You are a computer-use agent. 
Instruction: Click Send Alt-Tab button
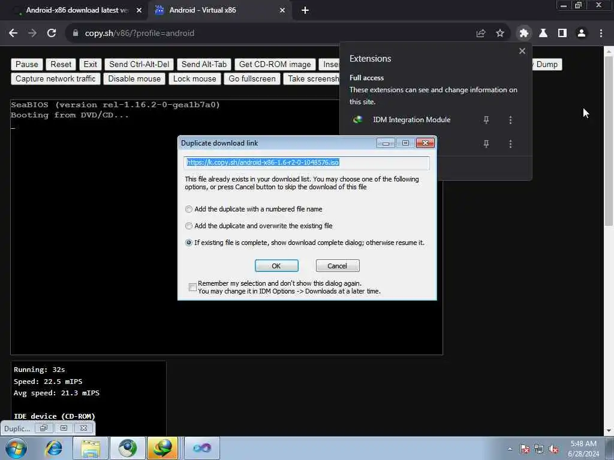point(204,64)
